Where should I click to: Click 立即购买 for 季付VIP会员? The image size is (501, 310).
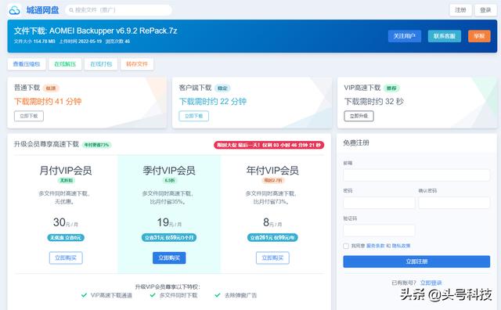[x=169, y=258]
